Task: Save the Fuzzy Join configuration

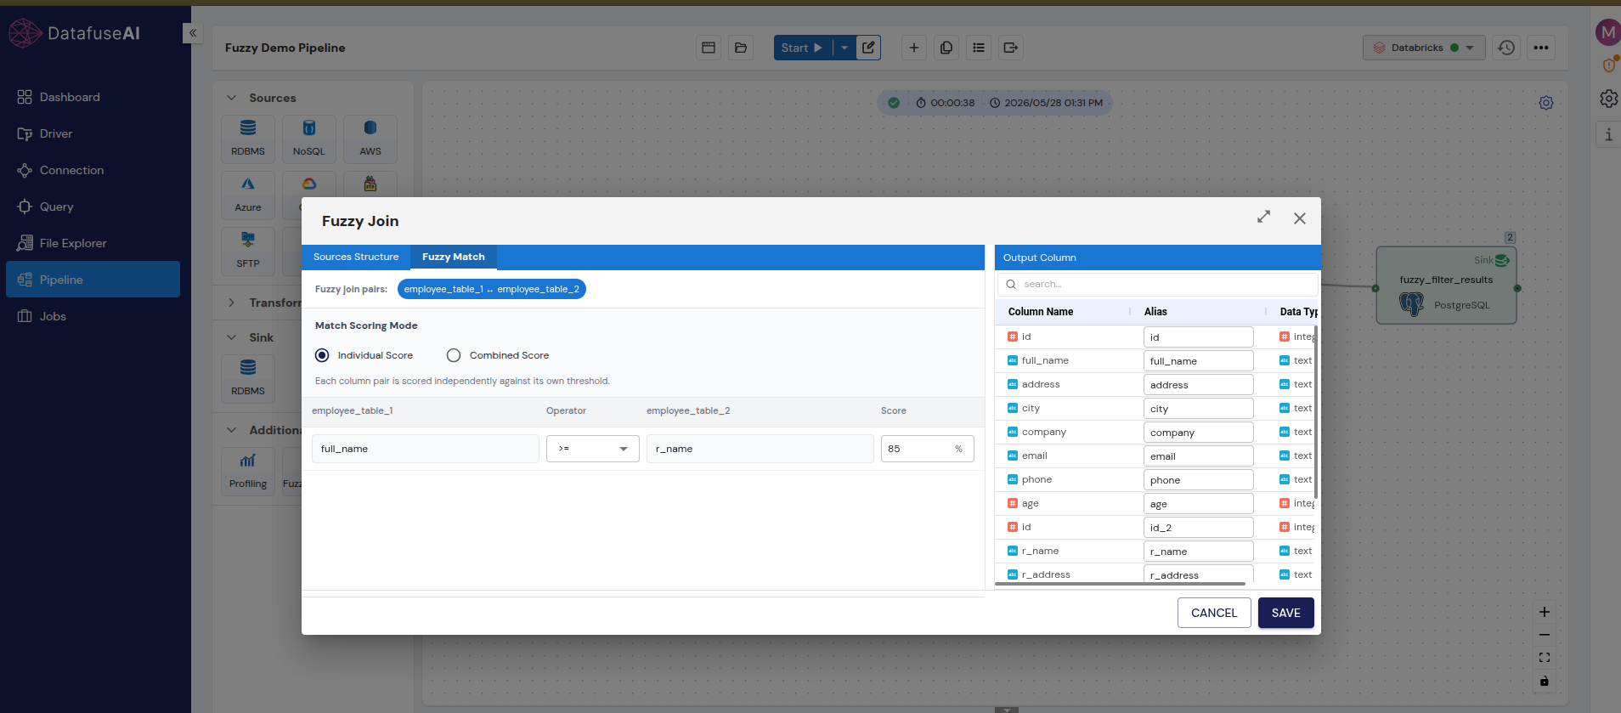Action: (1286, 613)
